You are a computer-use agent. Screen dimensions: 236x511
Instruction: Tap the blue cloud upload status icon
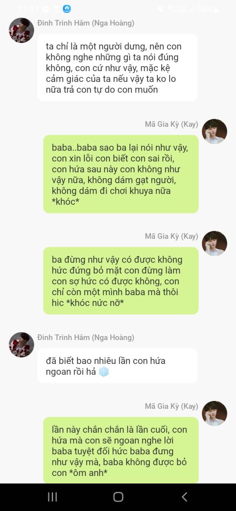(x=67, y=9)
